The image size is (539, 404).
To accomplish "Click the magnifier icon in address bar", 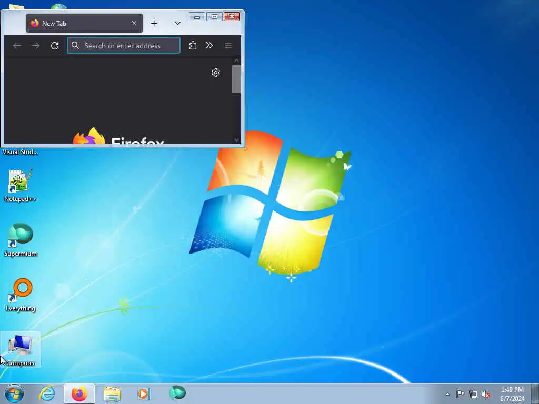I will [75, 45].
